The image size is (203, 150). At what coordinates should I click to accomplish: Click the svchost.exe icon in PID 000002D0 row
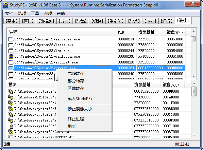pyautogui.click(x=11, y=62)
